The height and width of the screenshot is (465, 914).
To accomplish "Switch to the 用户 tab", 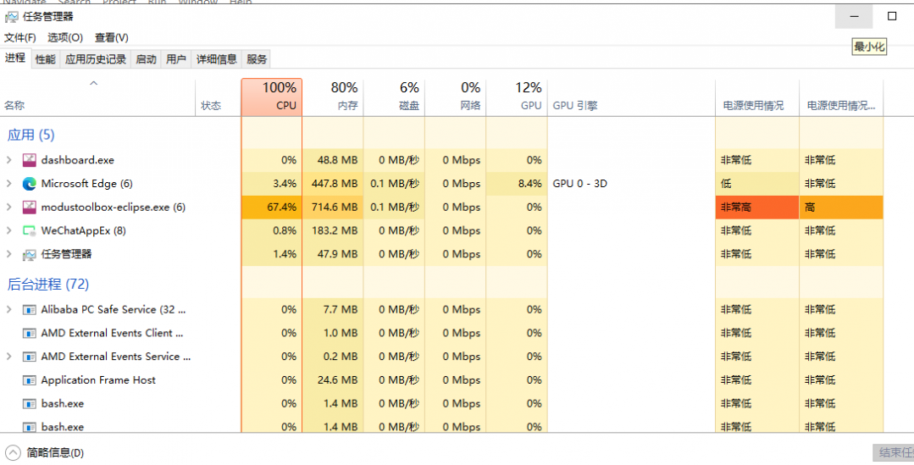I will [176, 58].
